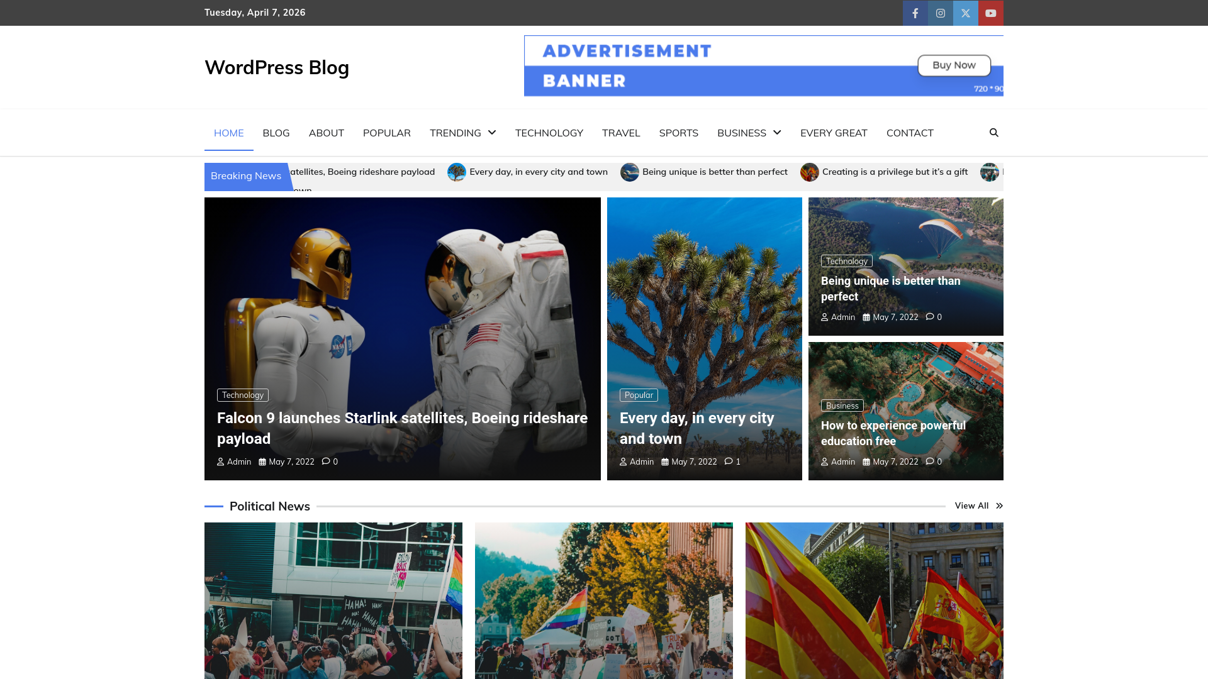Open the Sports menu item
Viewport: 1208px width, 679px height.
[678, 133]
